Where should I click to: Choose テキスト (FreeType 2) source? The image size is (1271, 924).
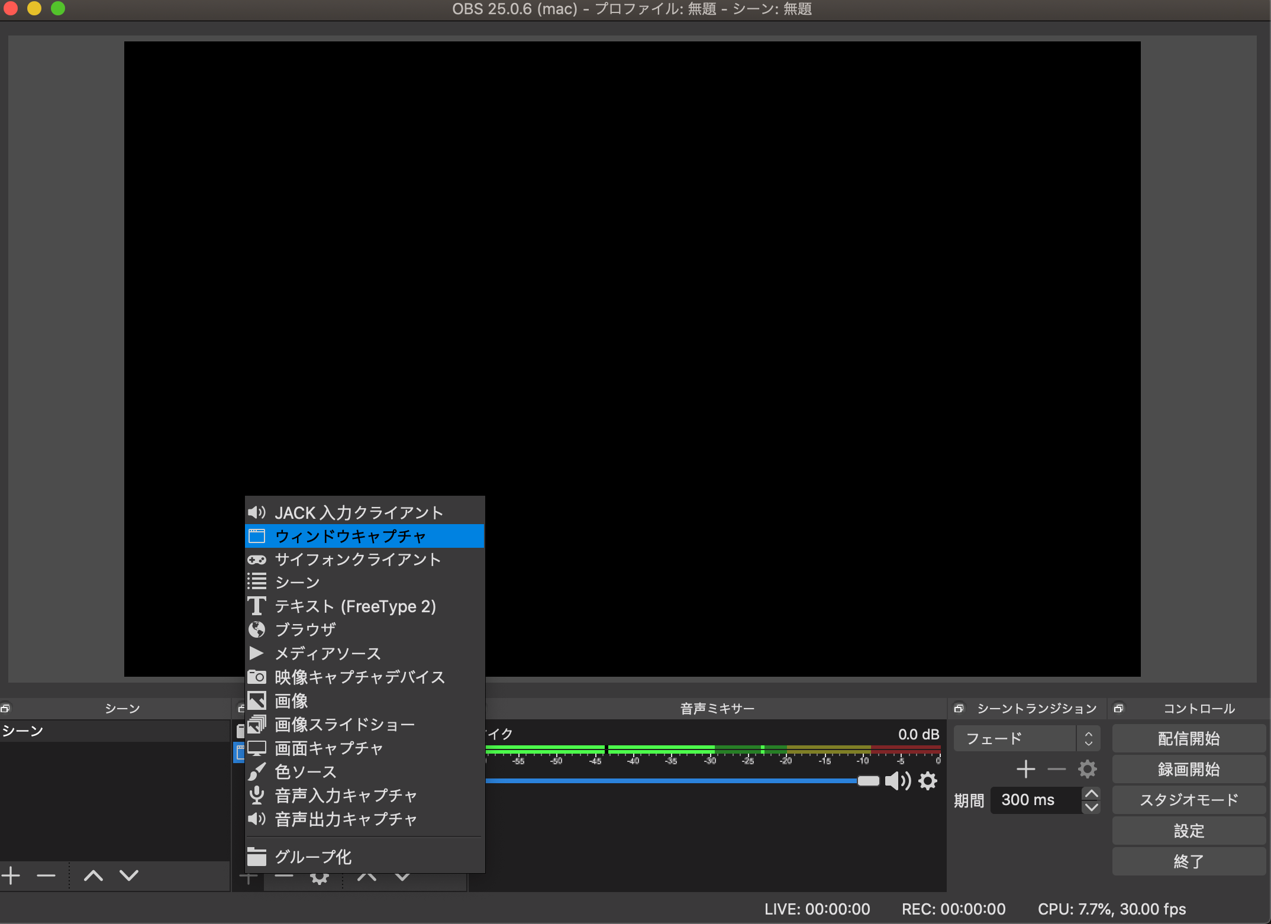(x=364, y=606)
